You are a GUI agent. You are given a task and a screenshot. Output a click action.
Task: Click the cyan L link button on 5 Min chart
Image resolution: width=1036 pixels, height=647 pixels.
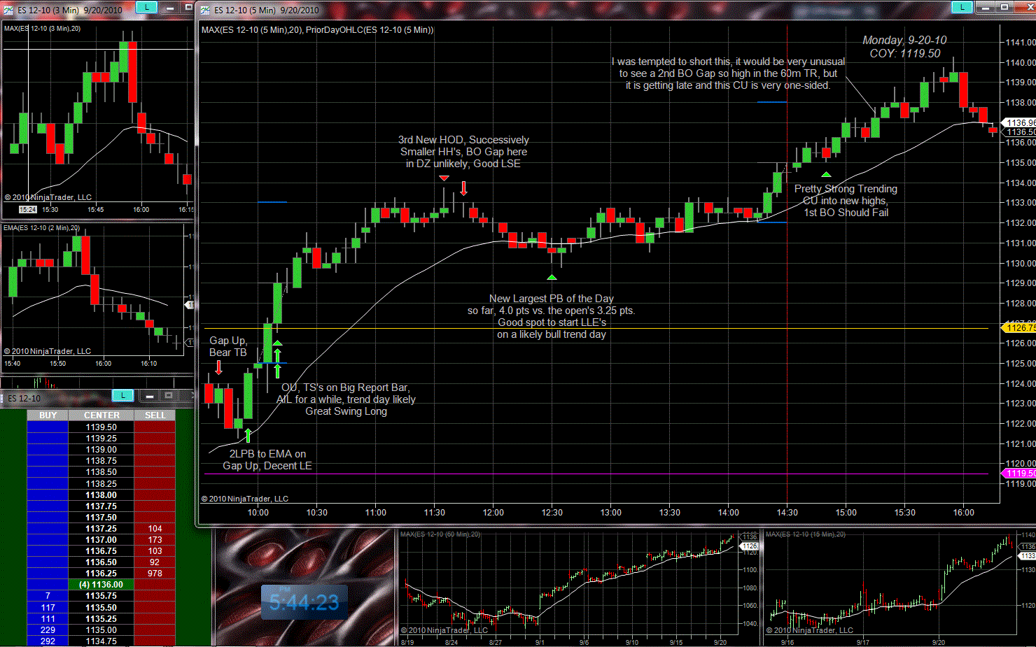click(x=962, y=7)
